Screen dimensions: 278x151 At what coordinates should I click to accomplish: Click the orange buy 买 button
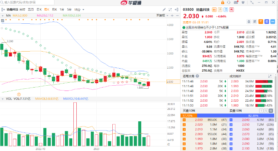(x=261, y=22)
